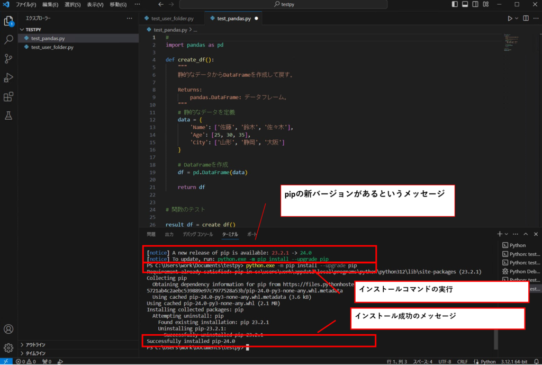Expand the アウトライン section
The width and height of the screenshot is (542, 365).
(x=78, y=344)
